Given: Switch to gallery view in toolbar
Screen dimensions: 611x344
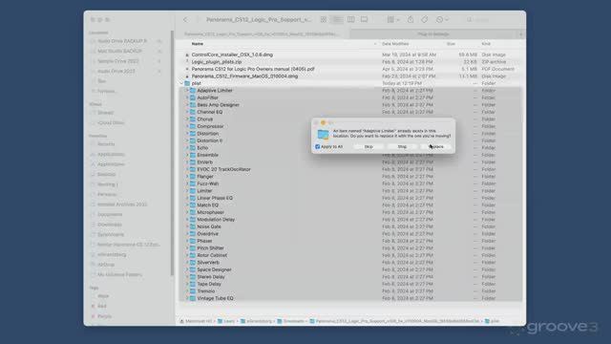Looking at the screenshot, I should (x=364, y=19).
